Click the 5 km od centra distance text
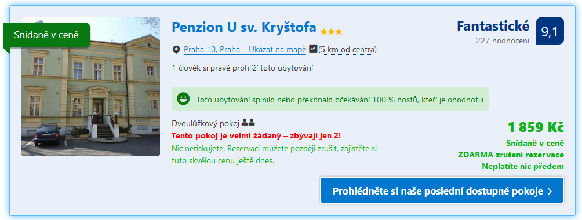 coord(347,49)
